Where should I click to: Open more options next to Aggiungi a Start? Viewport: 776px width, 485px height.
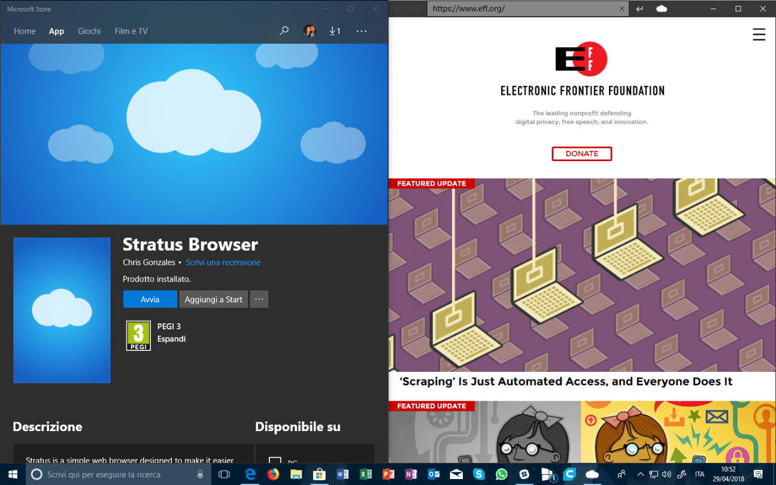tap(259, 299)
